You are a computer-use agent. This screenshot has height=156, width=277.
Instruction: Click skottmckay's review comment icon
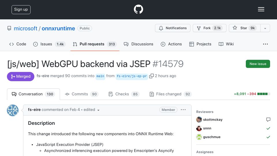point(268,120)
